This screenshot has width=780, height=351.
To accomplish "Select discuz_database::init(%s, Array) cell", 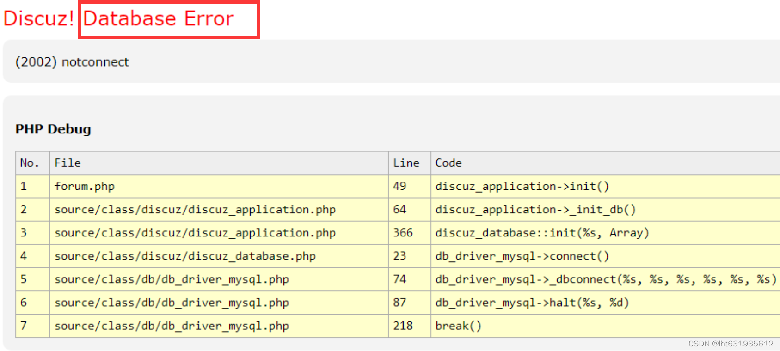I will coord(605,233).
